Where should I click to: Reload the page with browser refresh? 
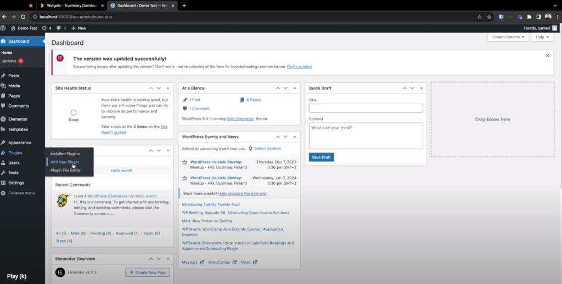[x=23, y=17]
